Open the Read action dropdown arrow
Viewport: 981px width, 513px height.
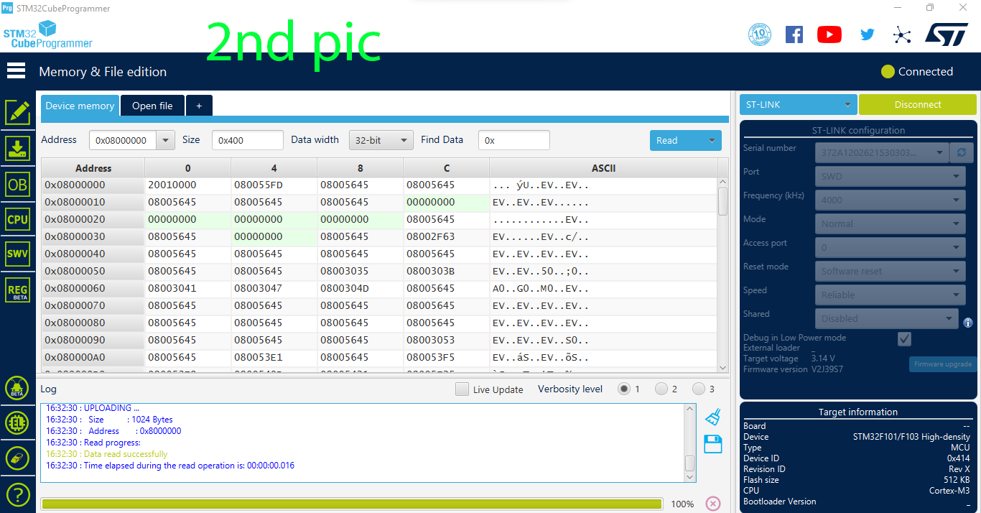tap(712, 140)
